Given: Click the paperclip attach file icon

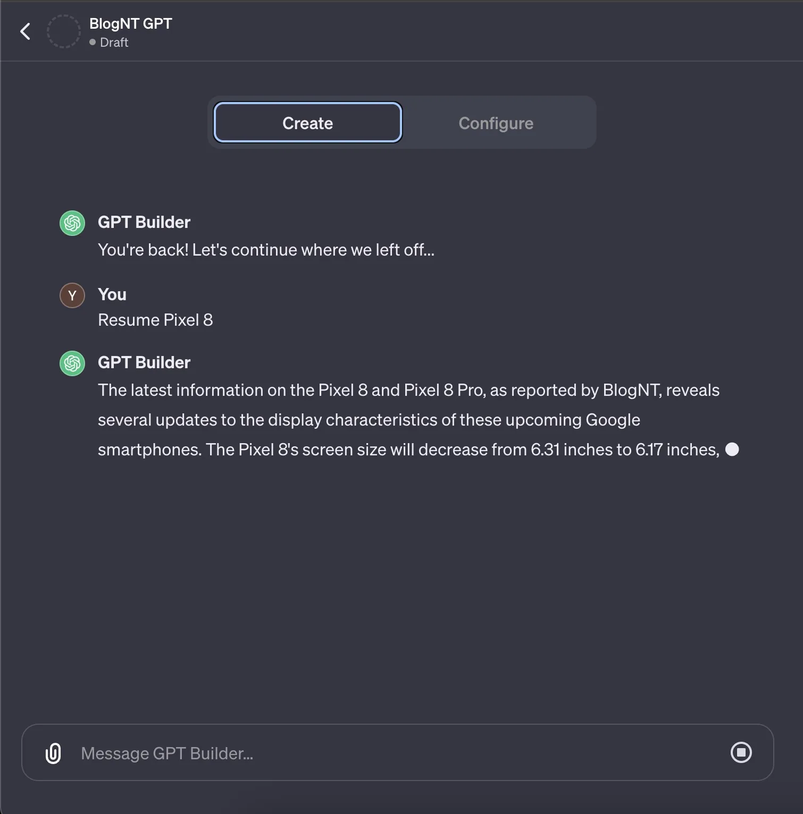Looking at the screenshot, I should coord(53,753).
